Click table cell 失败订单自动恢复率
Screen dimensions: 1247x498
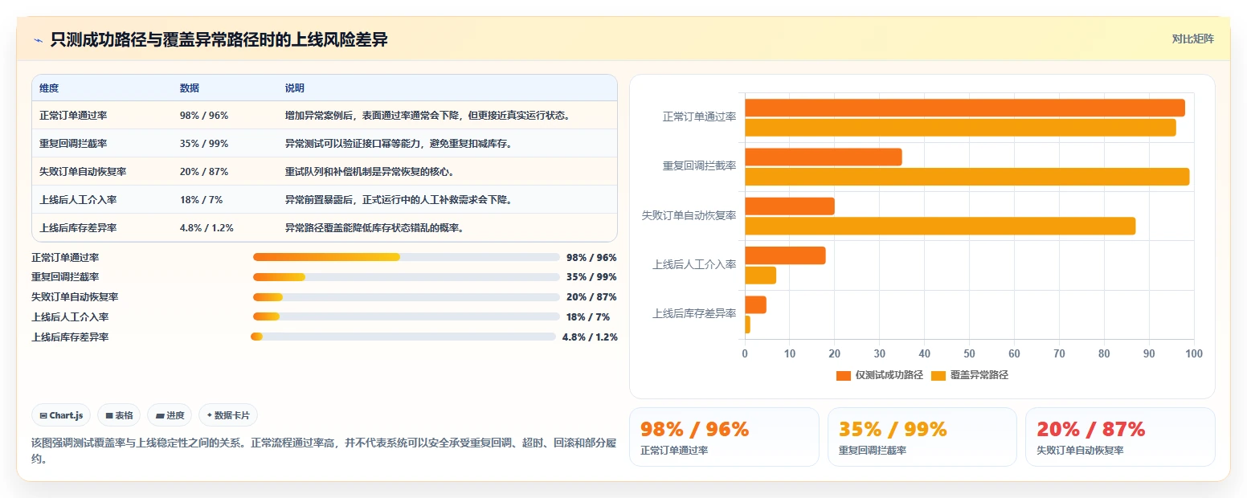[x=83, y=172]
